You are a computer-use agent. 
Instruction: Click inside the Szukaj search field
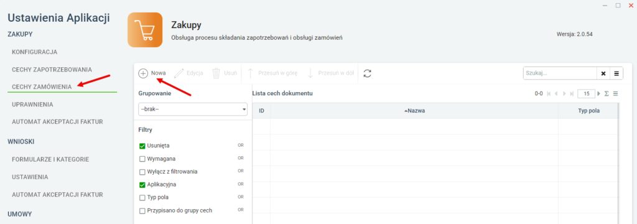[560, 73]
